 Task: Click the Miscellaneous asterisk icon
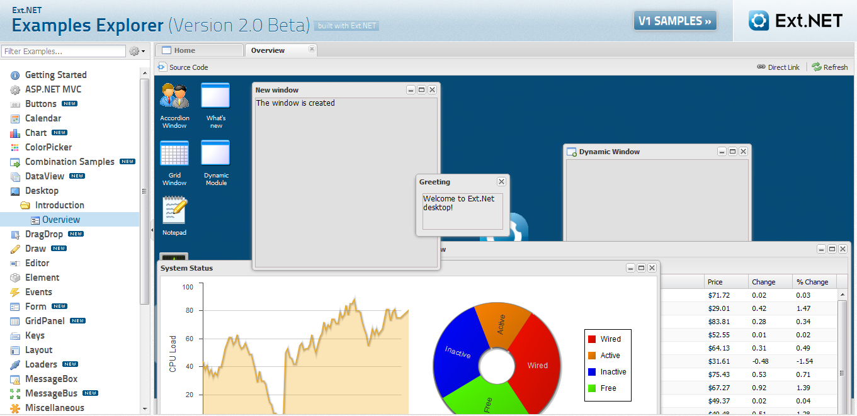click(x=15, y=408)
